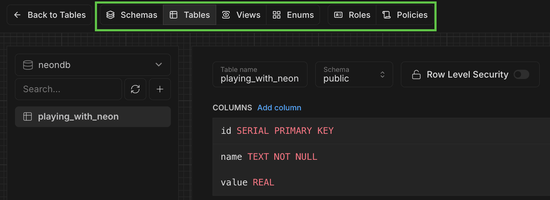550x200 pixels.
Task: Click the lock icon beside Row Level Security
Action: [x=416, y=75]
